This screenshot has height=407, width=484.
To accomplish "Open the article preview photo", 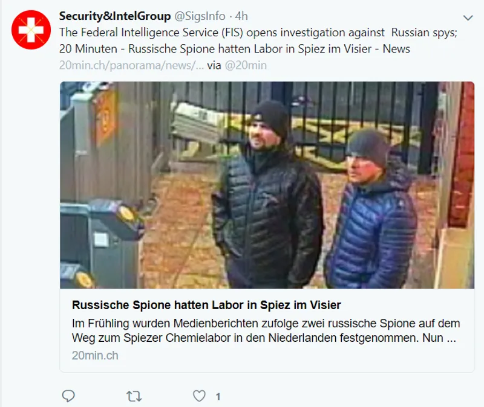I will 267,185.
